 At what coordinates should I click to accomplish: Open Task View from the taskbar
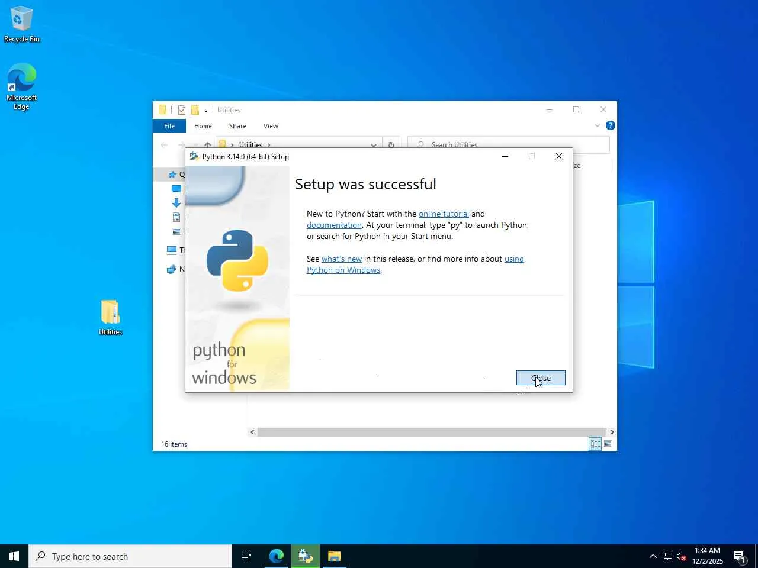(246, 556)
